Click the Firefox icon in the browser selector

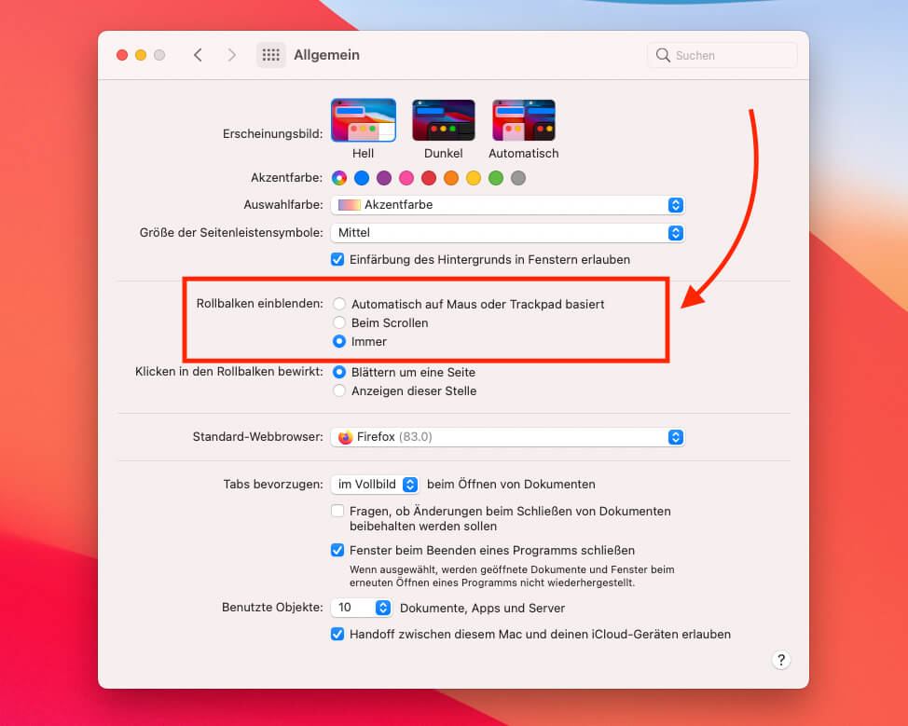344,436
